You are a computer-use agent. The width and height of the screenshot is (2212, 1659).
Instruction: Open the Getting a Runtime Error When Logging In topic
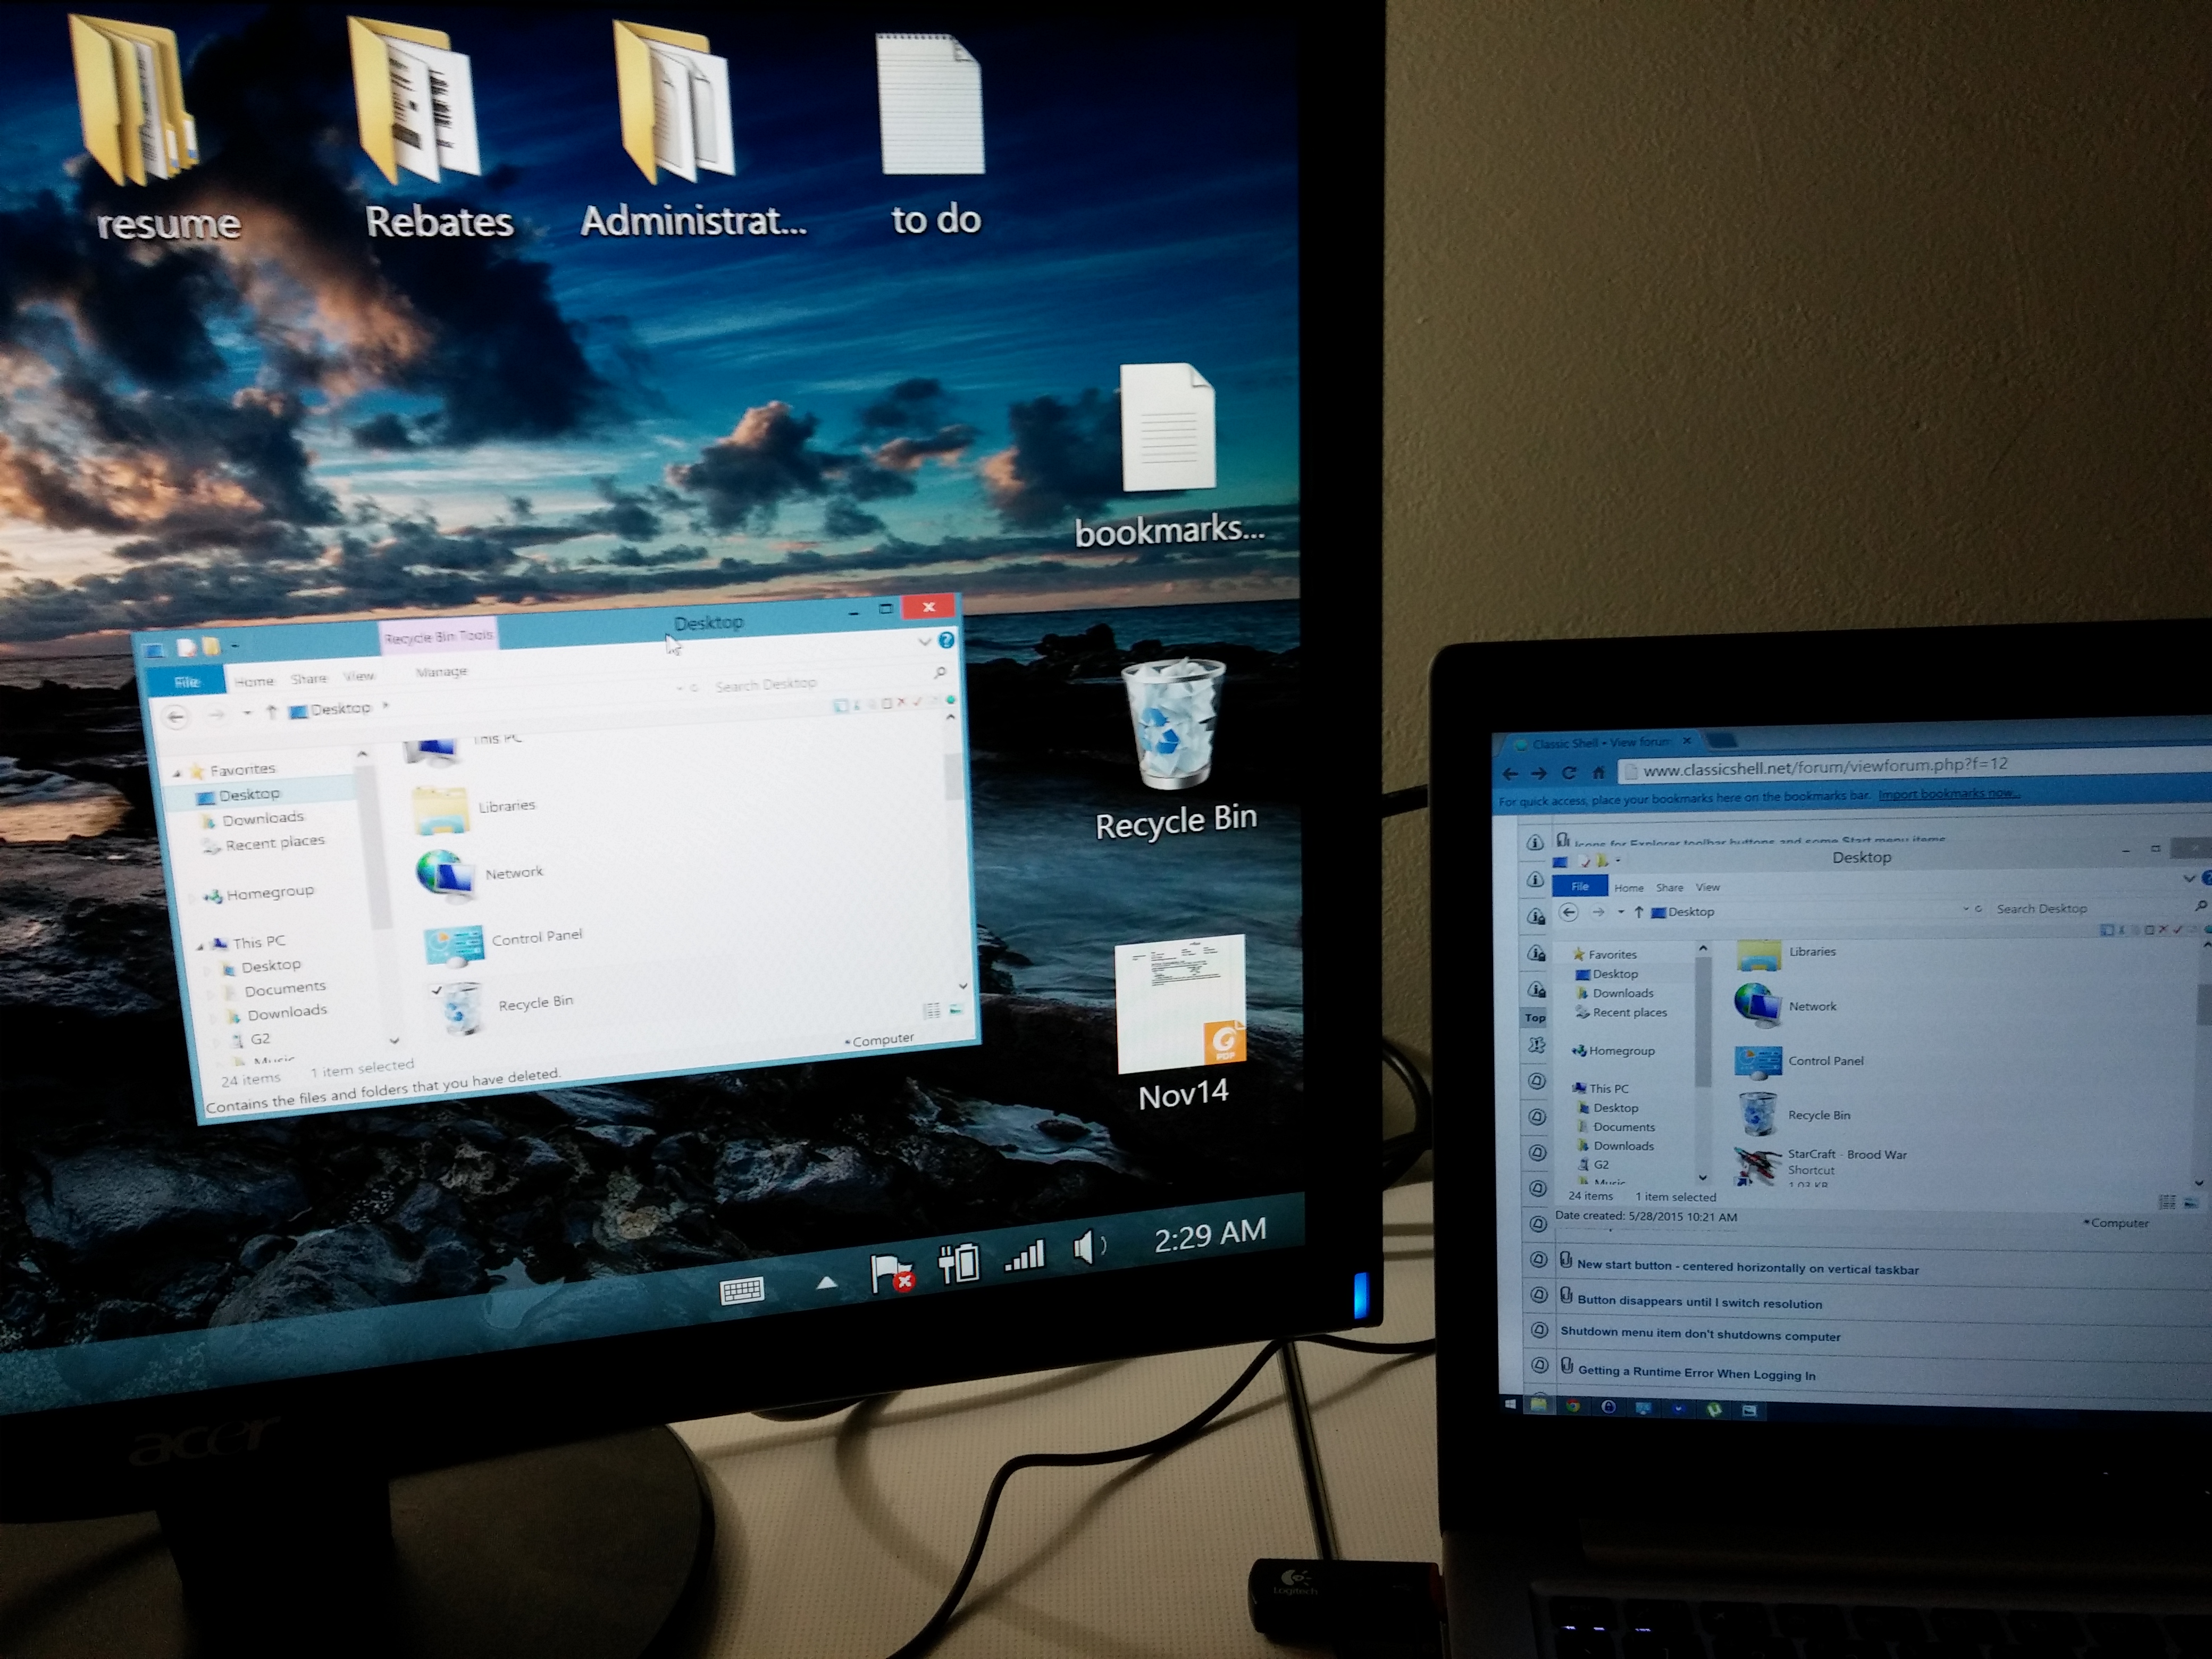pyautogui.click(x=1696, y=1373)
